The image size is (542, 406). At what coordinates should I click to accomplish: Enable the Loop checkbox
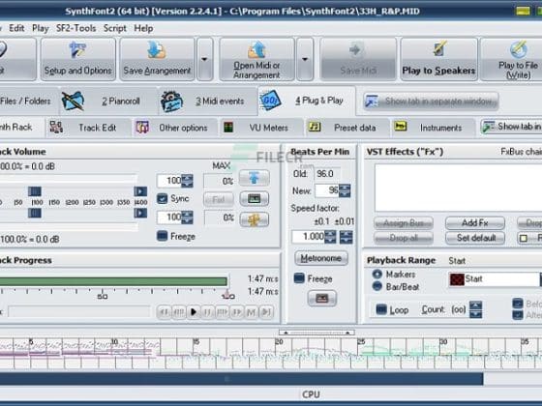pyautogui.click(x=381, y=309)
